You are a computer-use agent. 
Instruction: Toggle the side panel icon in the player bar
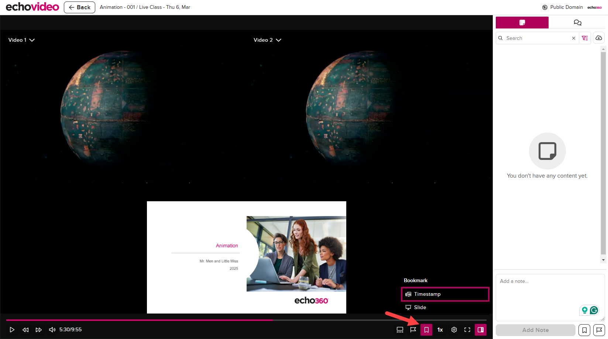(481, 330)
